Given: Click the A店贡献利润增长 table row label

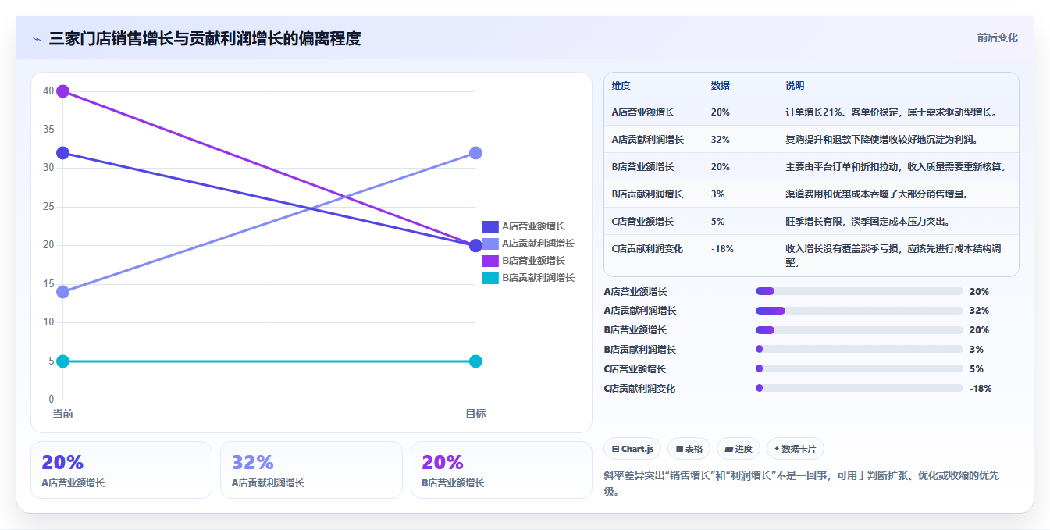Looking at the screenshot, I should tap(647, 140).
